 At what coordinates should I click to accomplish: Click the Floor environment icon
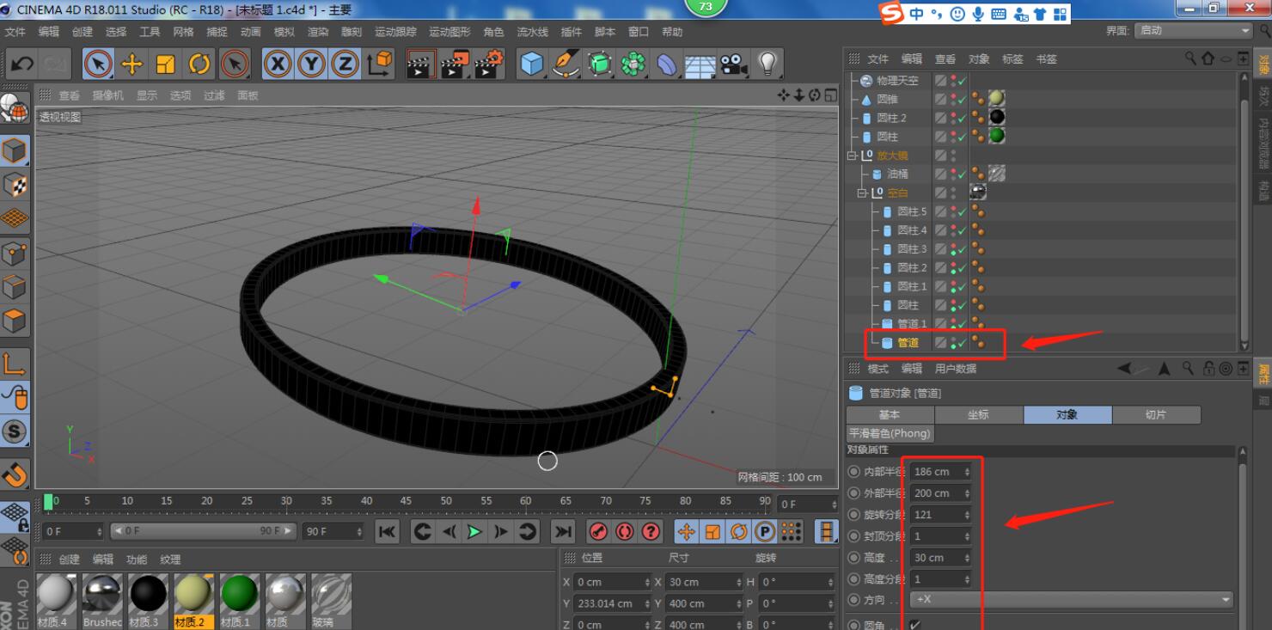700,64
